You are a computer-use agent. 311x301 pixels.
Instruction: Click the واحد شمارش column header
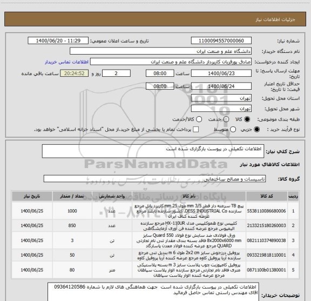[112, 196]
